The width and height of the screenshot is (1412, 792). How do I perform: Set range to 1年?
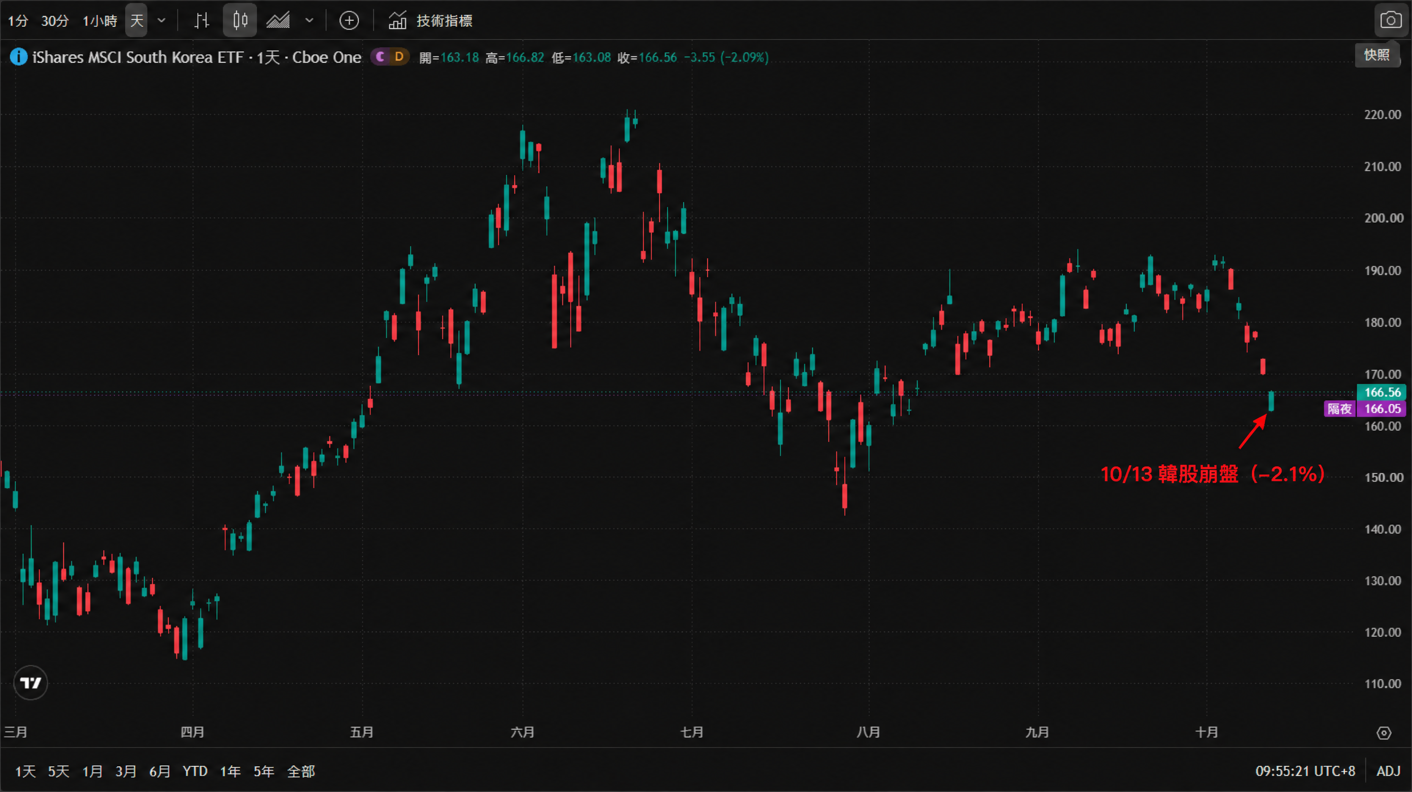[230, 772]
